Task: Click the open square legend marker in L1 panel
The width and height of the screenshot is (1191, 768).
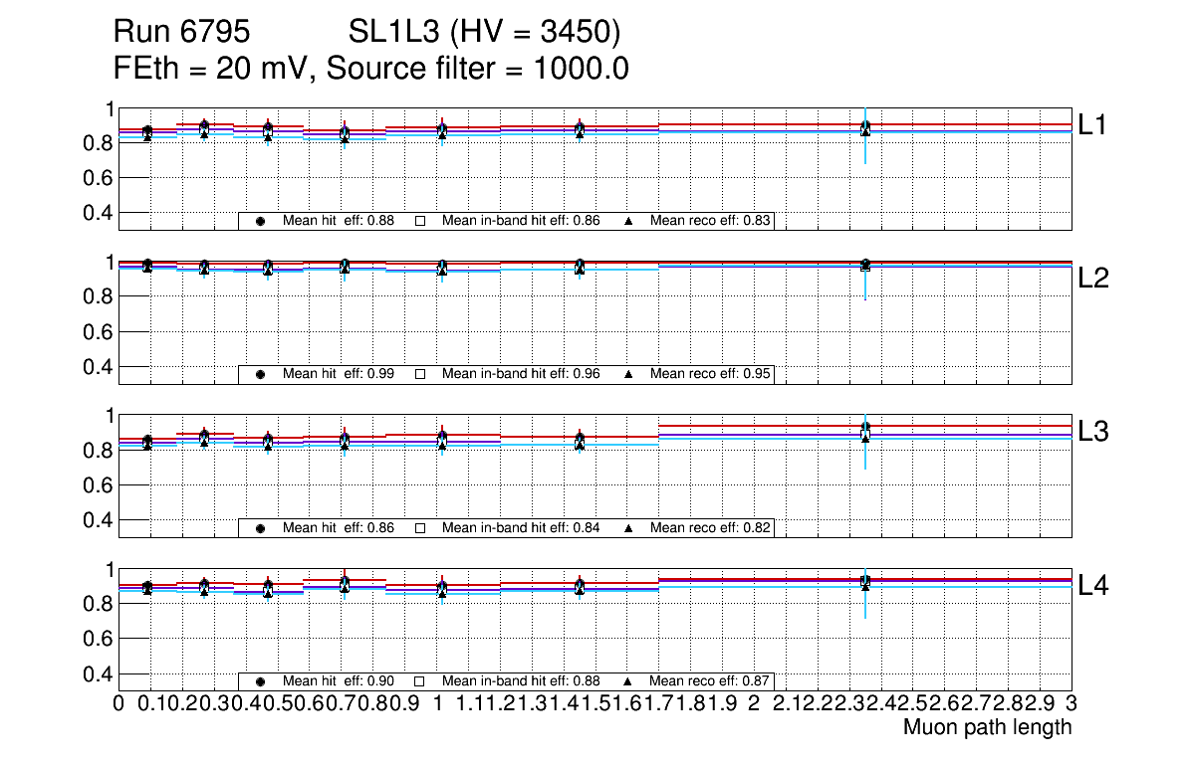Action: pyautogui.click(x=419, y=221)
